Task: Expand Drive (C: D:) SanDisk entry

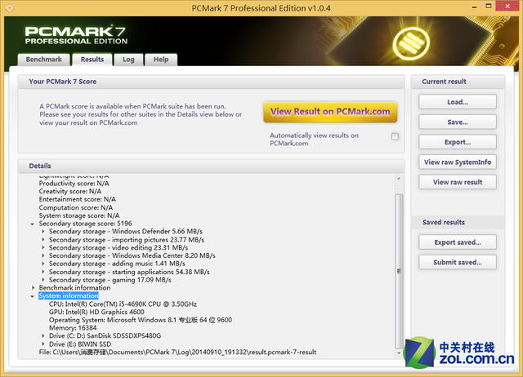Action: (43, 336)
